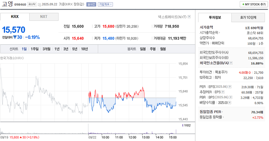269x141 pixels.
Task: Click the 70.34배 industry PER value
Action: [257, 112]
